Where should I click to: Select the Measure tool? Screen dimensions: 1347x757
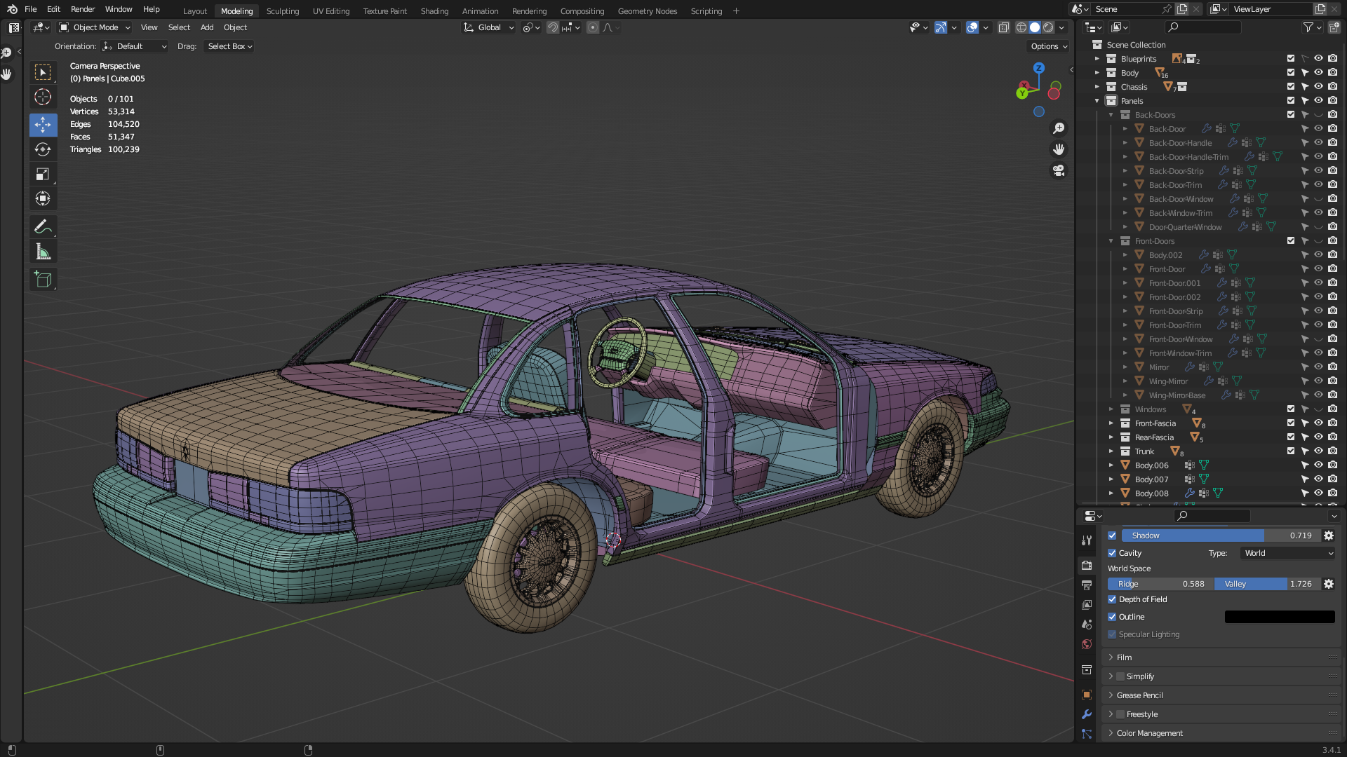pos(43,252)
